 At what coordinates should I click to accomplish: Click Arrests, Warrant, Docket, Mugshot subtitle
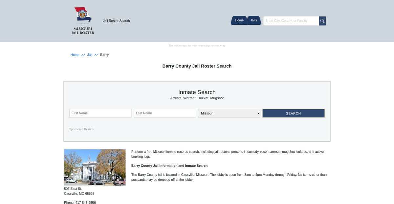(x=197, y=98)
